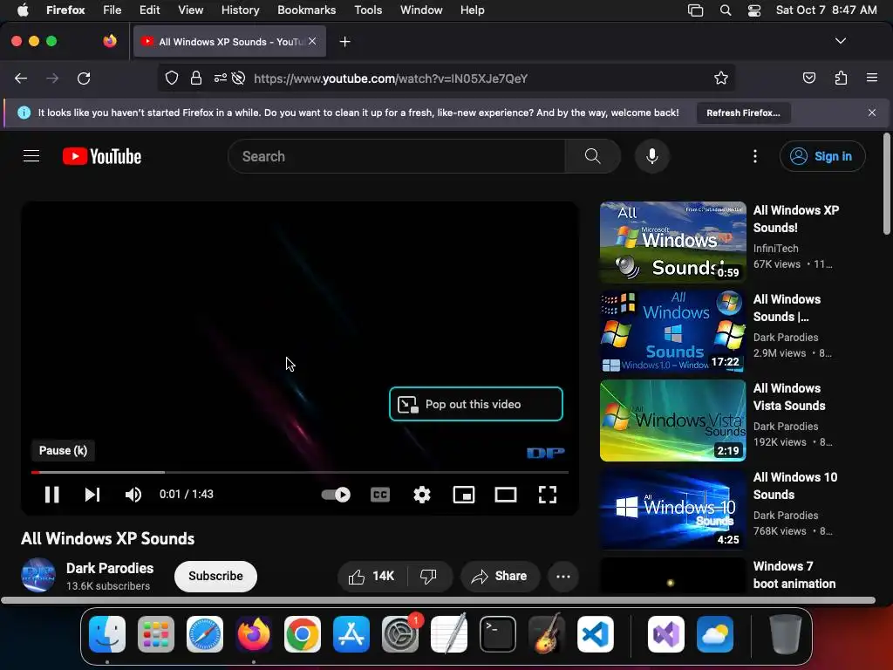The width and height of the screenshot is (893, 670).
Task: Toggle the autoplay switch in player
Action: [336, 495]
